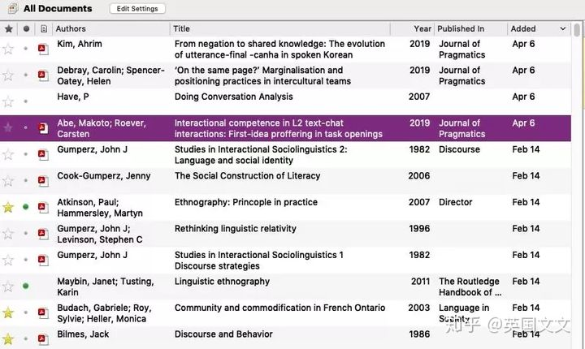Star the Cook-Gumperz, Jenny document
The height and width of the screenshot is (349, 585).
click(x=8, y=181)
